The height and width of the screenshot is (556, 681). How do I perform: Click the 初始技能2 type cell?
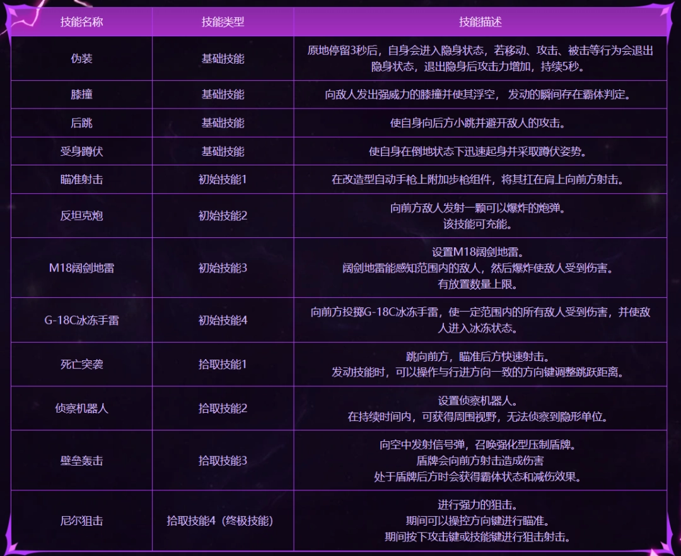[223, 216]
